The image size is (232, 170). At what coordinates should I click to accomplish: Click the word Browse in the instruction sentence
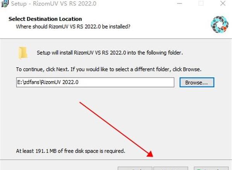click(x=191, y=69)
